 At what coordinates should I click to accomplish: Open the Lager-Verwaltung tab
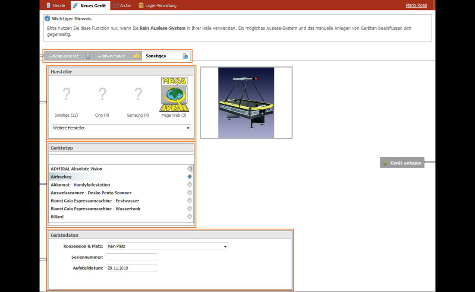coord(157,6)
